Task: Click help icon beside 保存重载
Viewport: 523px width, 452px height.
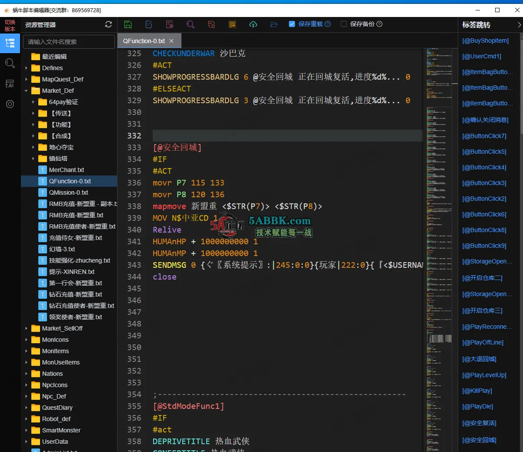Action: click(328, 24)
